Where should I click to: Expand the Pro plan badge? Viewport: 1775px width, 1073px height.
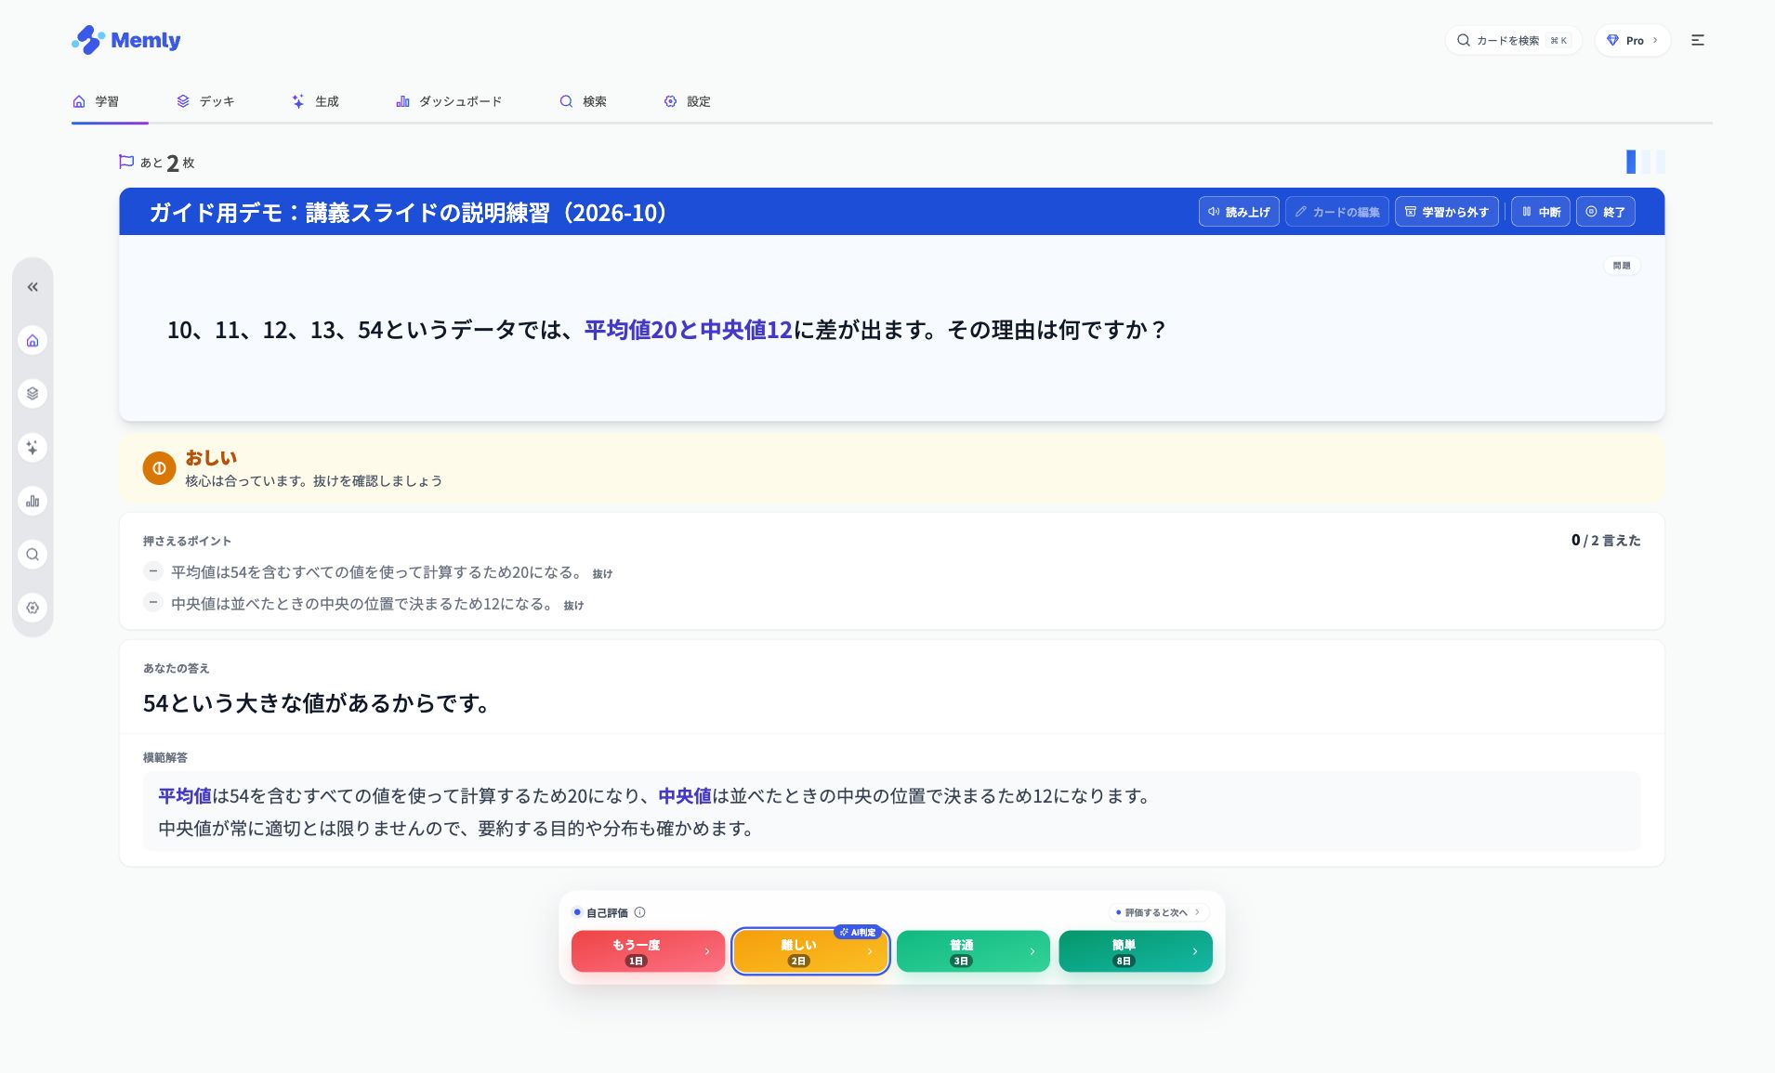coord(1632,40)
